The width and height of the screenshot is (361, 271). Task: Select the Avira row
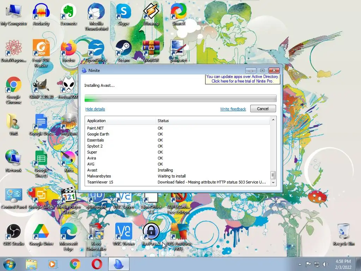[x=178, y=158]
